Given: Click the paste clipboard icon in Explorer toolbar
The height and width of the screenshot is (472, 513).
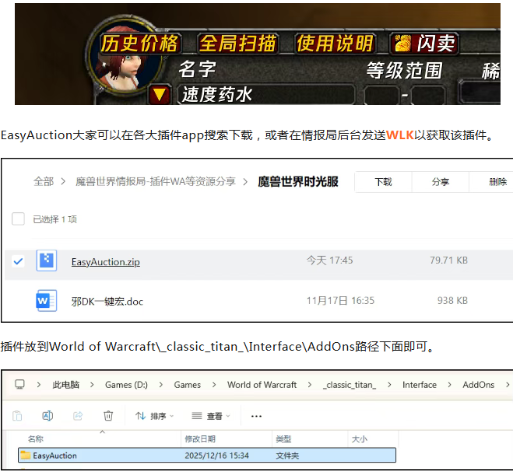Looking at the screenshot, I should 17,415.
